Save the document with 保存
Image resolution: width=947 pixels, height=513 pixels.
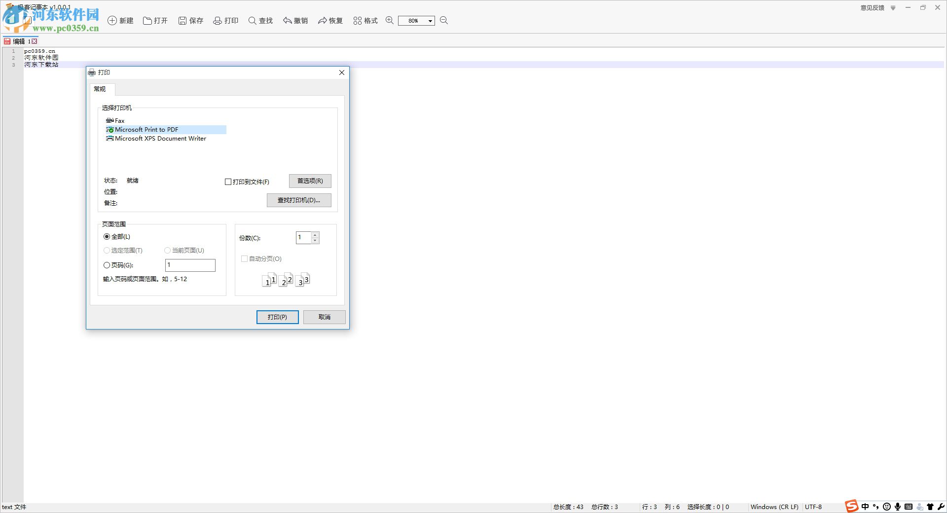(191, 21)
